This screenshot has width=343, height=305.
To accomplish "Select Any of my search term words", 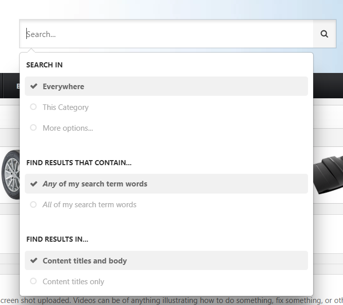I will (x=166, y=184).
